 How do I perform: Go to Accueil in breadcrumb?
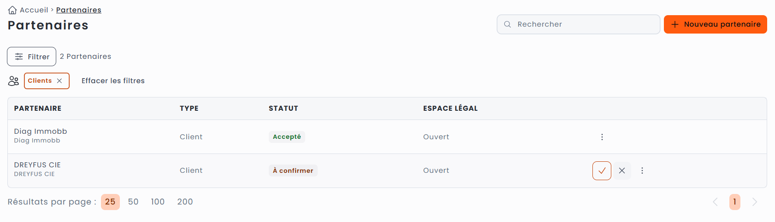pyautogui.click(x=34, y=10)
